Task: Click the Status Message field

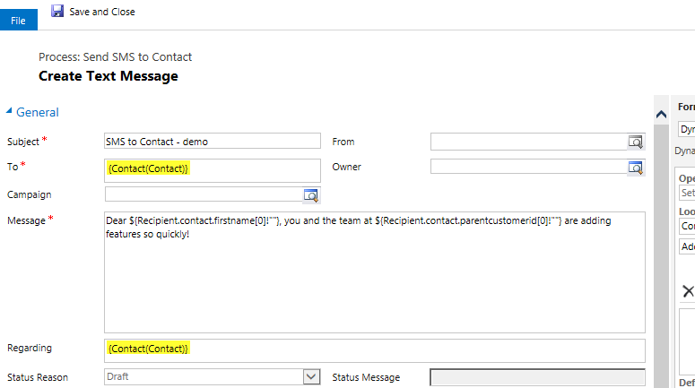Action: pos(536,377)
